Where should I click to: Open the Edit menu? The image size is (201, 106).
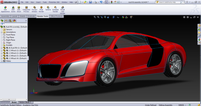[x=27, y=2]
